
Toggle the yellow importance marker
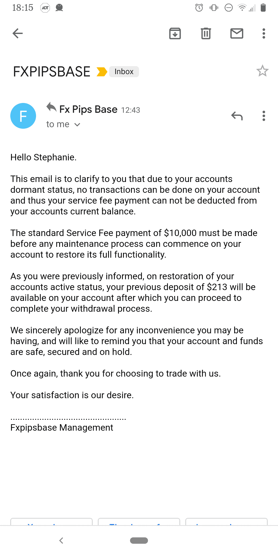(102, 72)
